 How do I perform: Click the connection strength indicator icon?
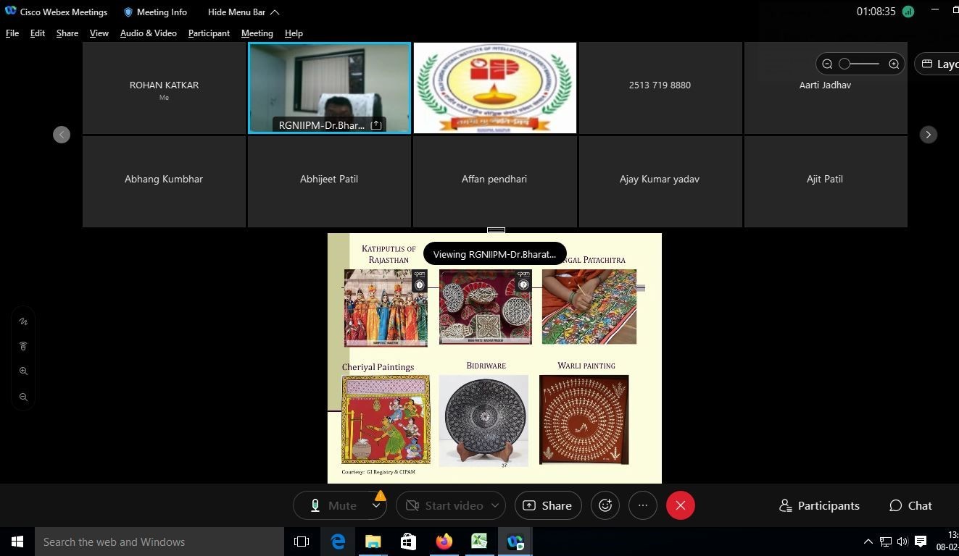pos(908,12)
